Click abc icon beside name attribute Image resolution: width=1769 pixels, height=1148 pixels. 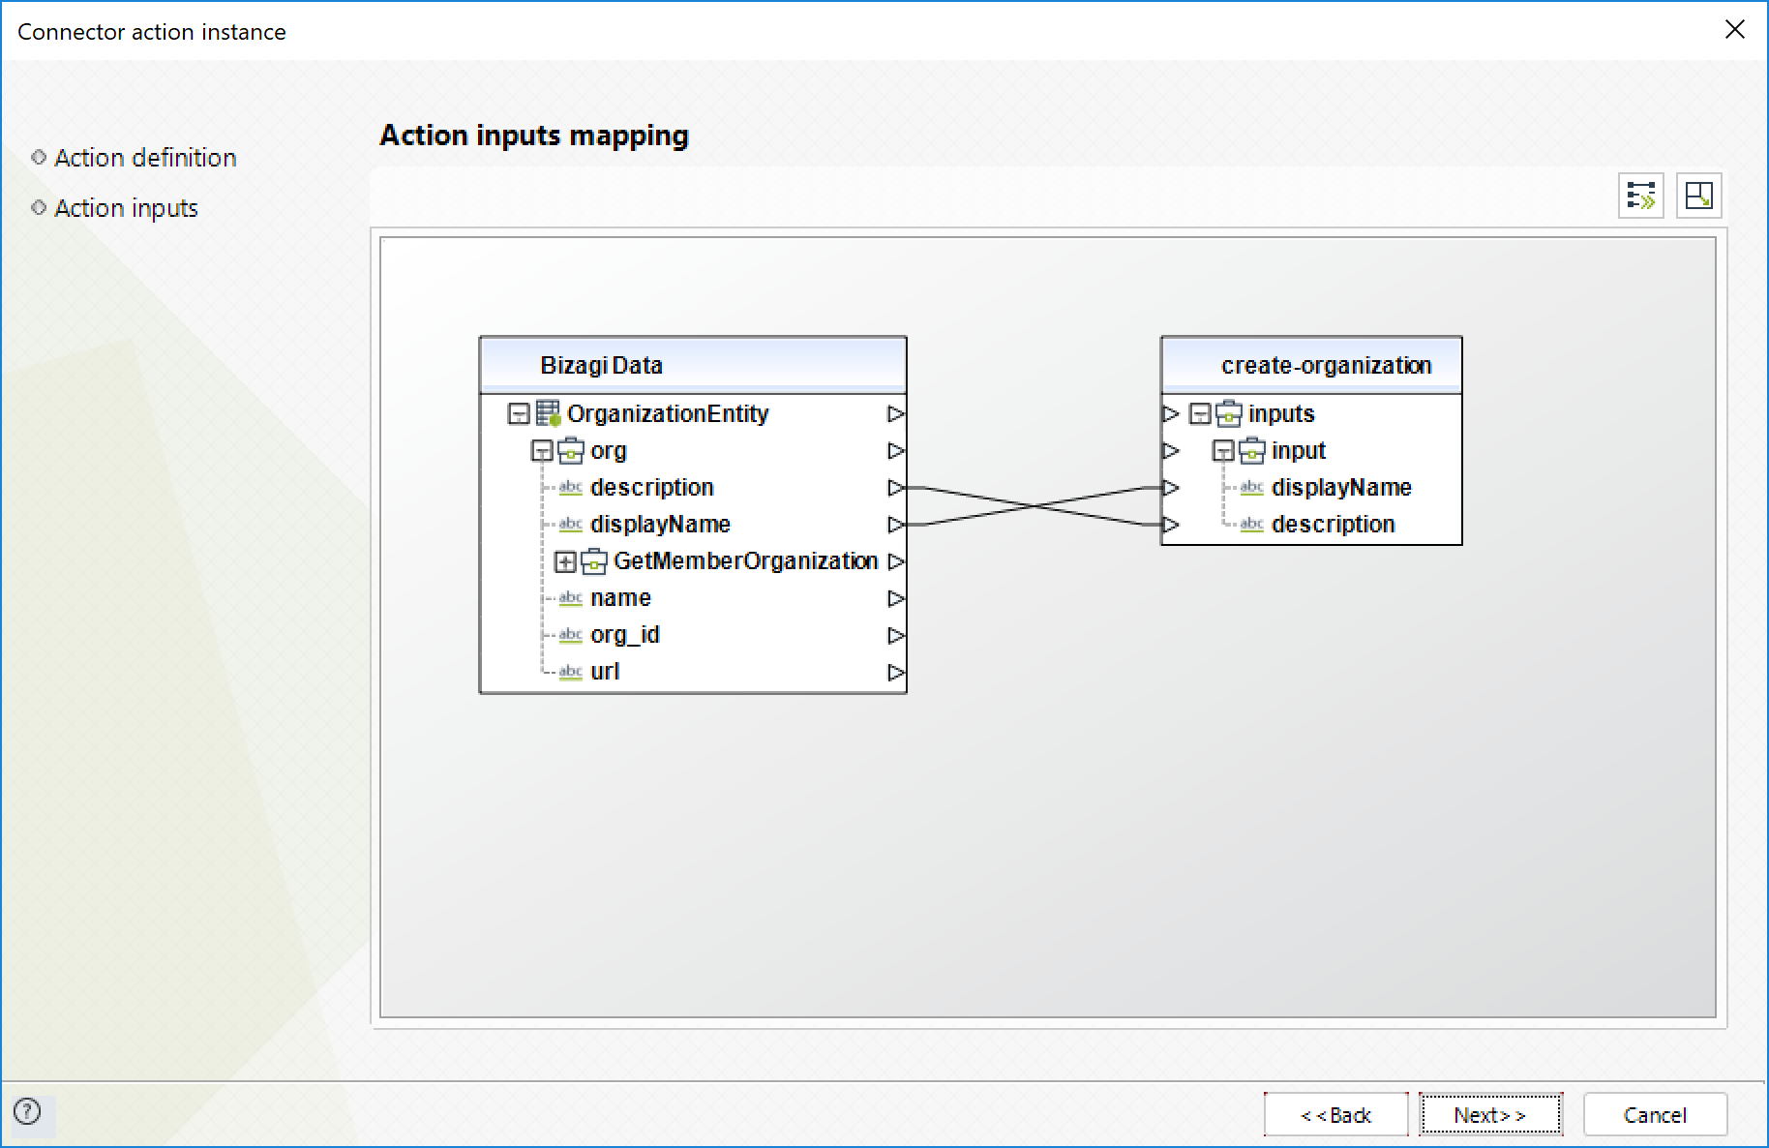point(571,597)
